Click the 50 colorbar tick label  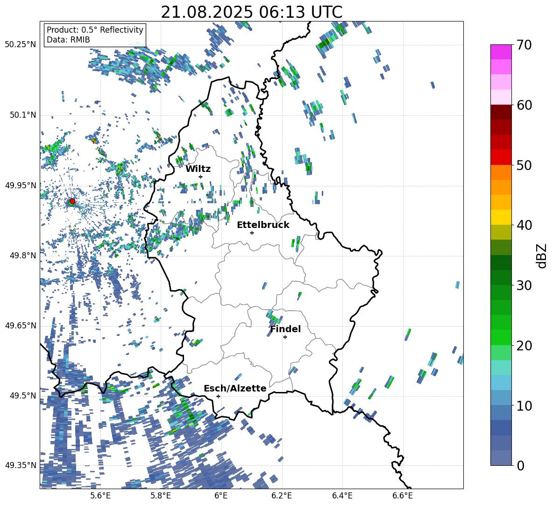click(x=524, y=165)
